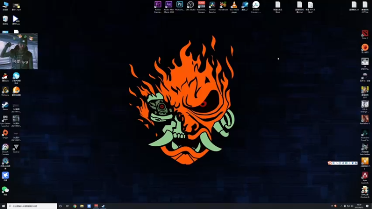Open the WeChat desktop shortcut

[x=5, y=191]
